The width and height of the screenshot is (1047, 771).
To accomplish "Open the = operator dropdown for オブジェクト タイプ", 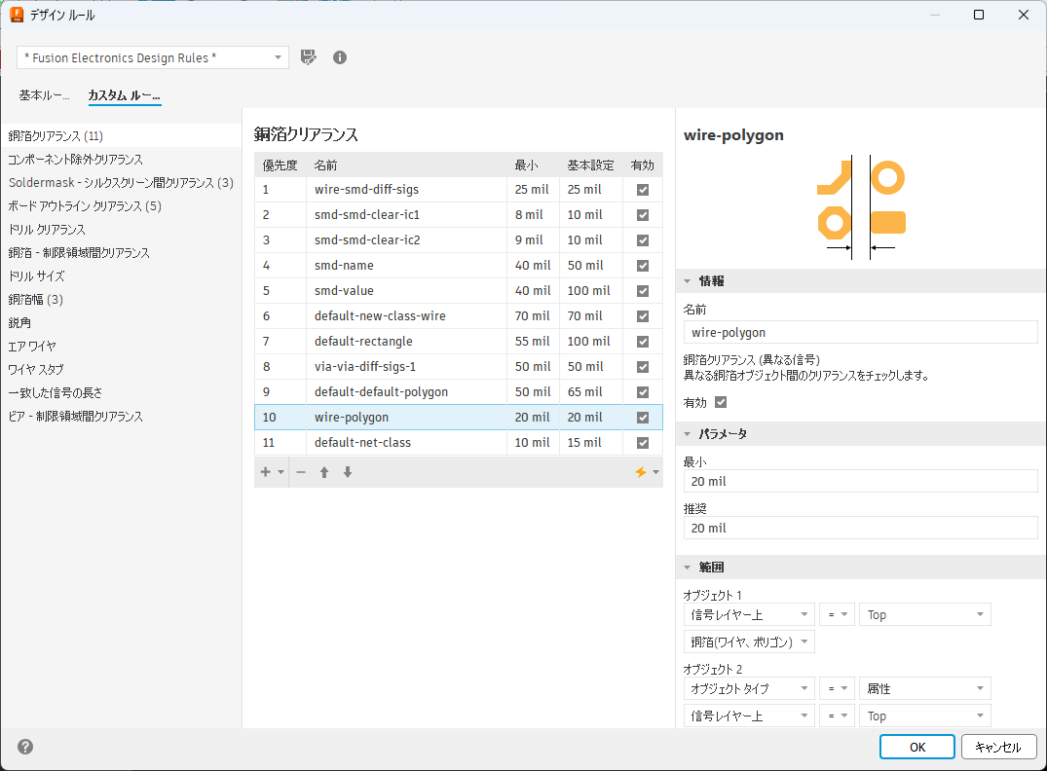I will (838, 688).
